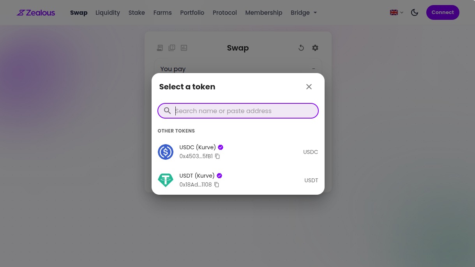
Task: Copy the USDC (Kurve) token address
Action: (217, 156)
